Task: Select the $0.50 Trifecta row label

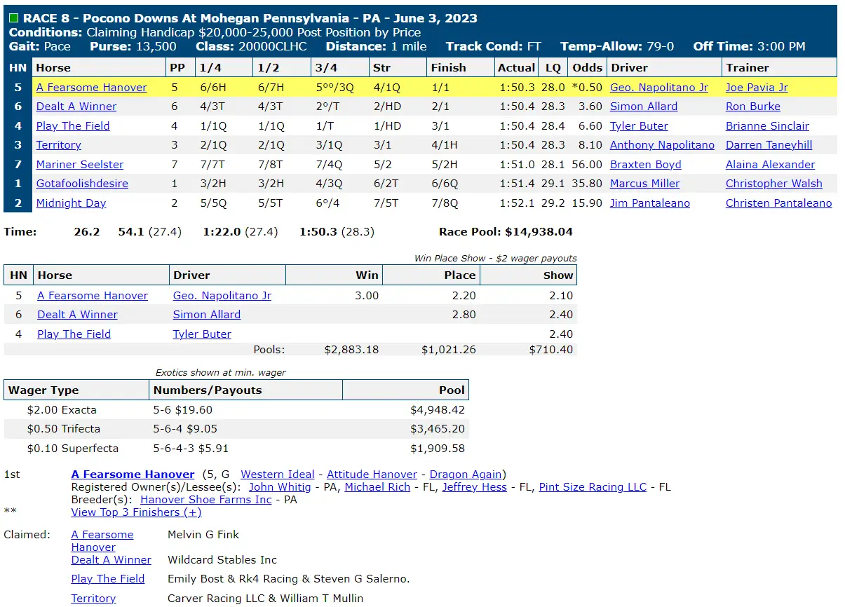Action: 64,429
